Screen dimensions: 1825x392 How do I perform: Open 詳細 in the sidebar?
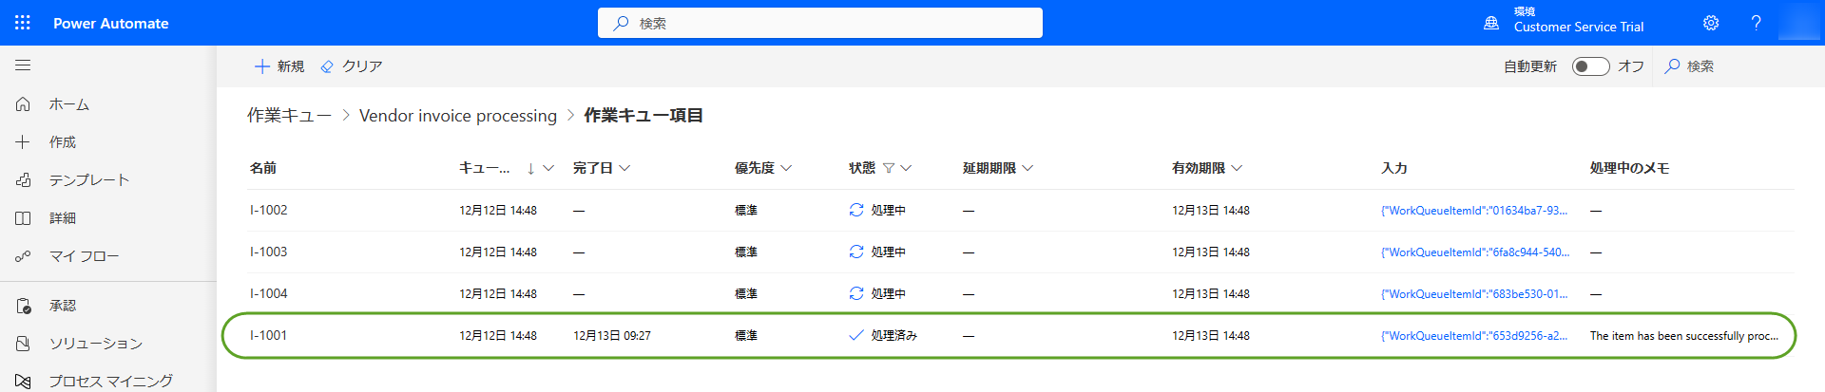point(63,218)
